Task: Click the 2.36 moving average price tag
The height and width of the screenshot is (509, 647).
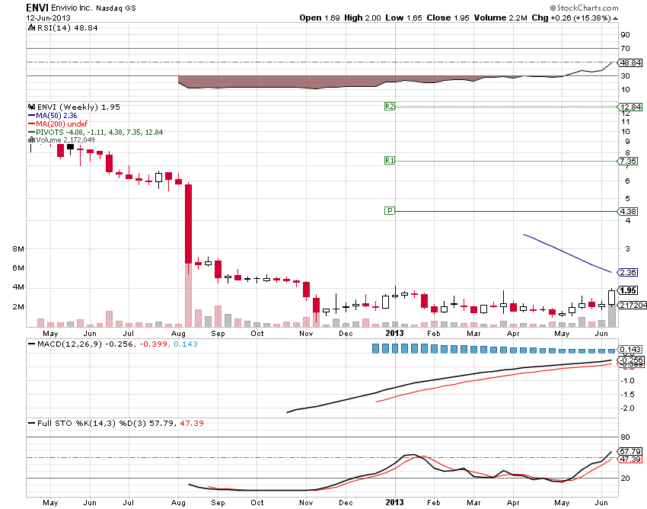Action: (x=629, y=272)
